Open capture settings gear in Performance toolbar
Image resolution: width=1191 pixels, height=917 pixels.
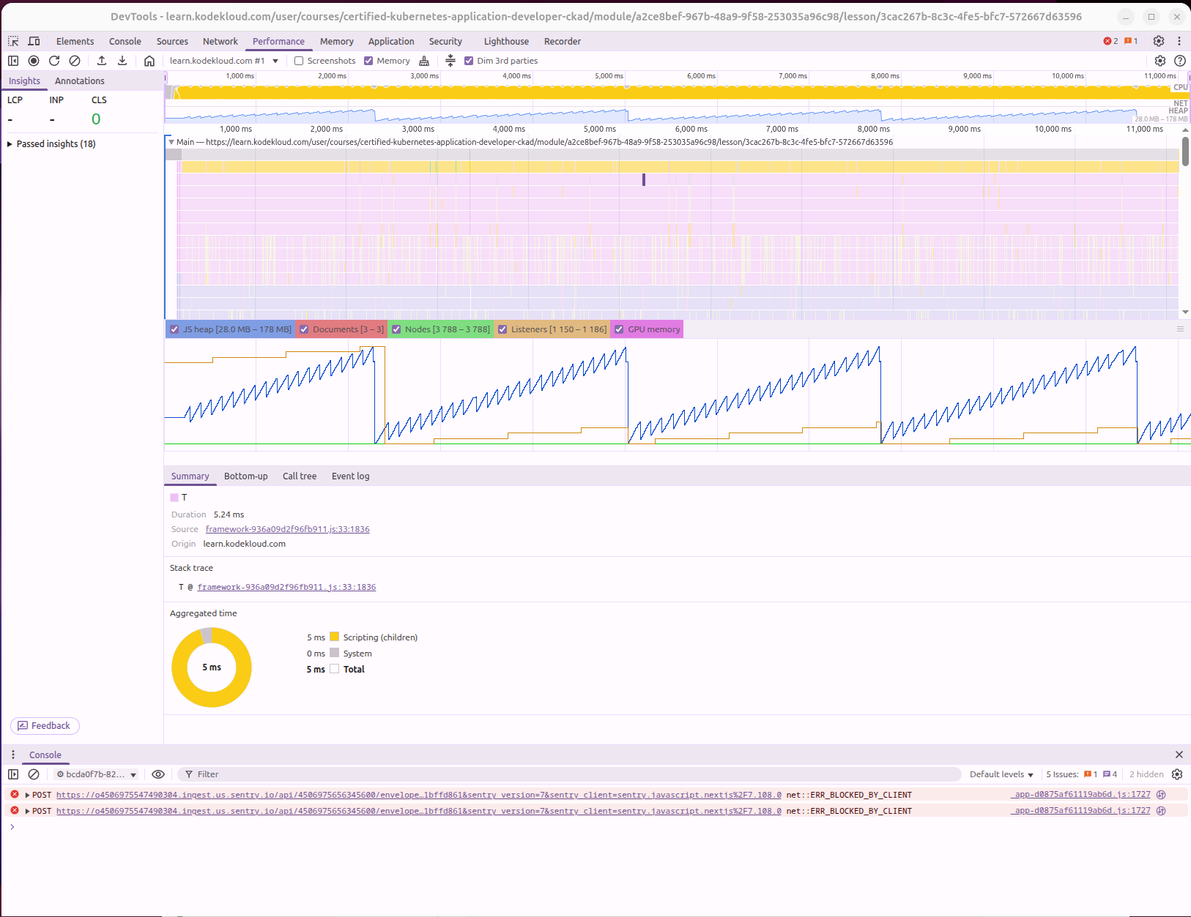click(1160, 61)
